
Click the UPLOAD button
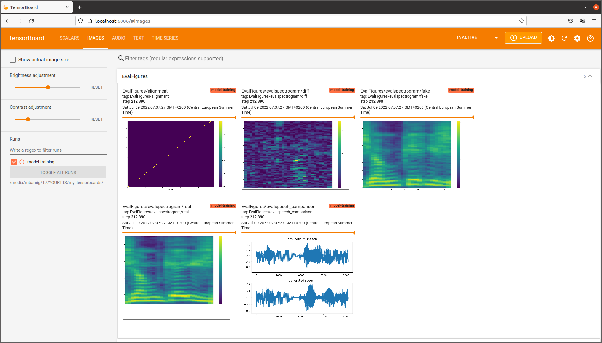523,38
